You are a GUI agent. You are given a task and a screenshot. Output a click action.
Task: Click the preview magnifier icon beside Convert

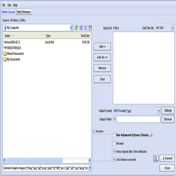[156, 159]
